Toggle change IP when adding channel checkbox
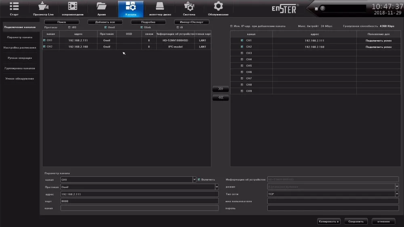404x227 pixels. (x=231, y=26)
